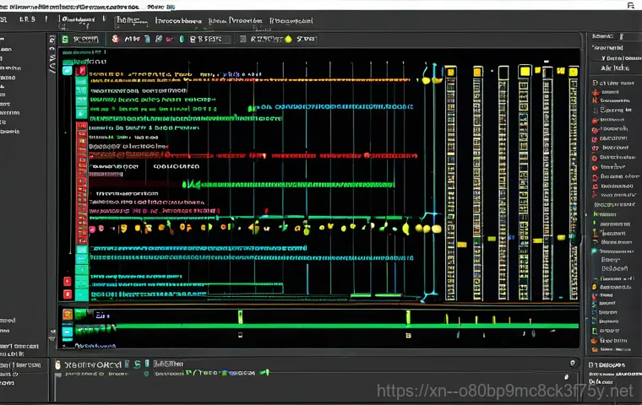Click the green capsule icon in the toolbar
Screen dimensions: 642x405
[182, 40]
